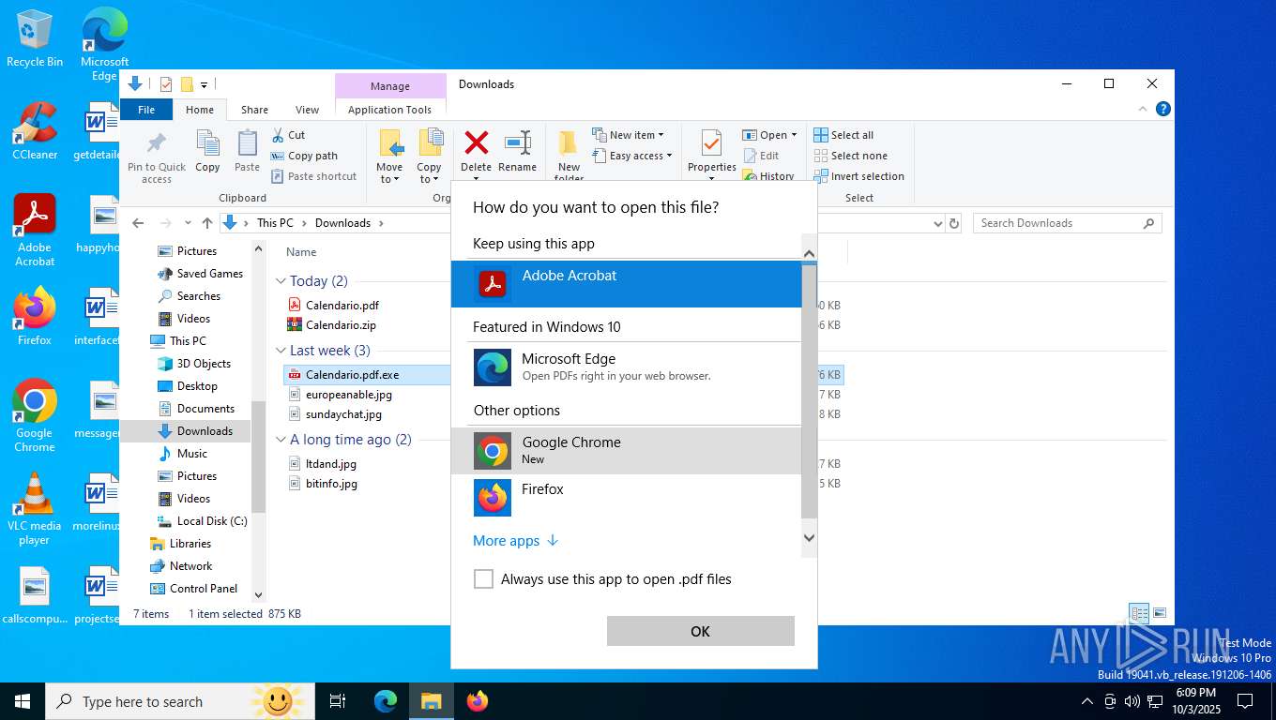Pick Google Chrome from Other options

(x=626, y=450)
